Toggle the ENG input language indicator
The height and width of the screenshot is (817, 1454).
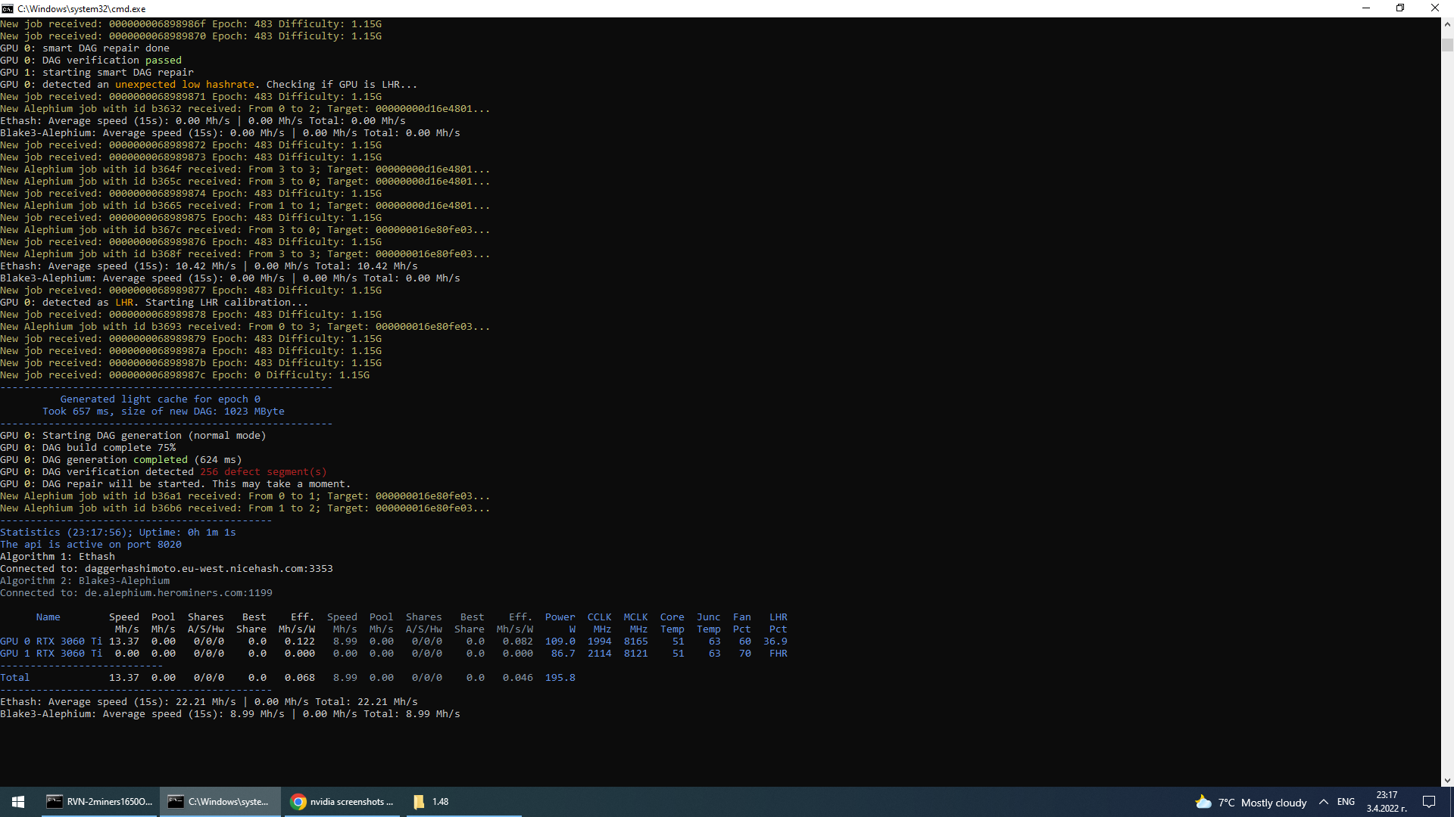click(x=1346, y=801)
